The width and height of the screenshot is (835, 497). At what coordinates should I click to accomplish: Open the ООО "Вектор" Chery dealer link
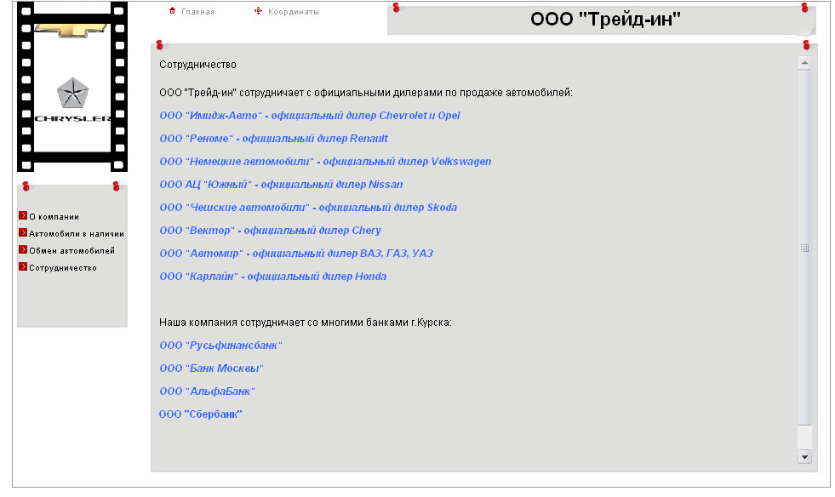coord(271,230)
